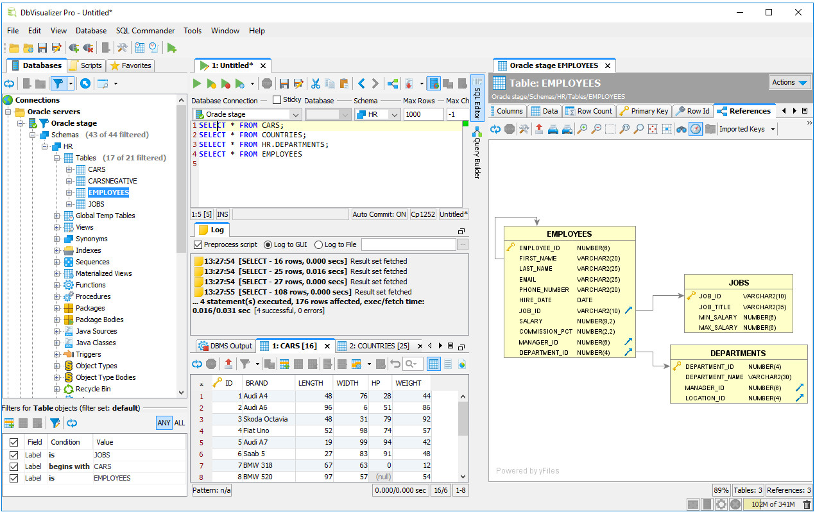The image size is (815, 512).
Task: Print the References graph using the printer icon
Action: (553, 129)
